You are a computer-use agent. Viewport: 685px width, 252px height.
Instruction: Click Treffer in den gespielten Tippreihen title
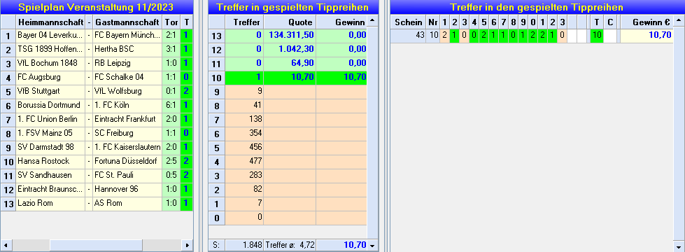[x=537, y=7]
